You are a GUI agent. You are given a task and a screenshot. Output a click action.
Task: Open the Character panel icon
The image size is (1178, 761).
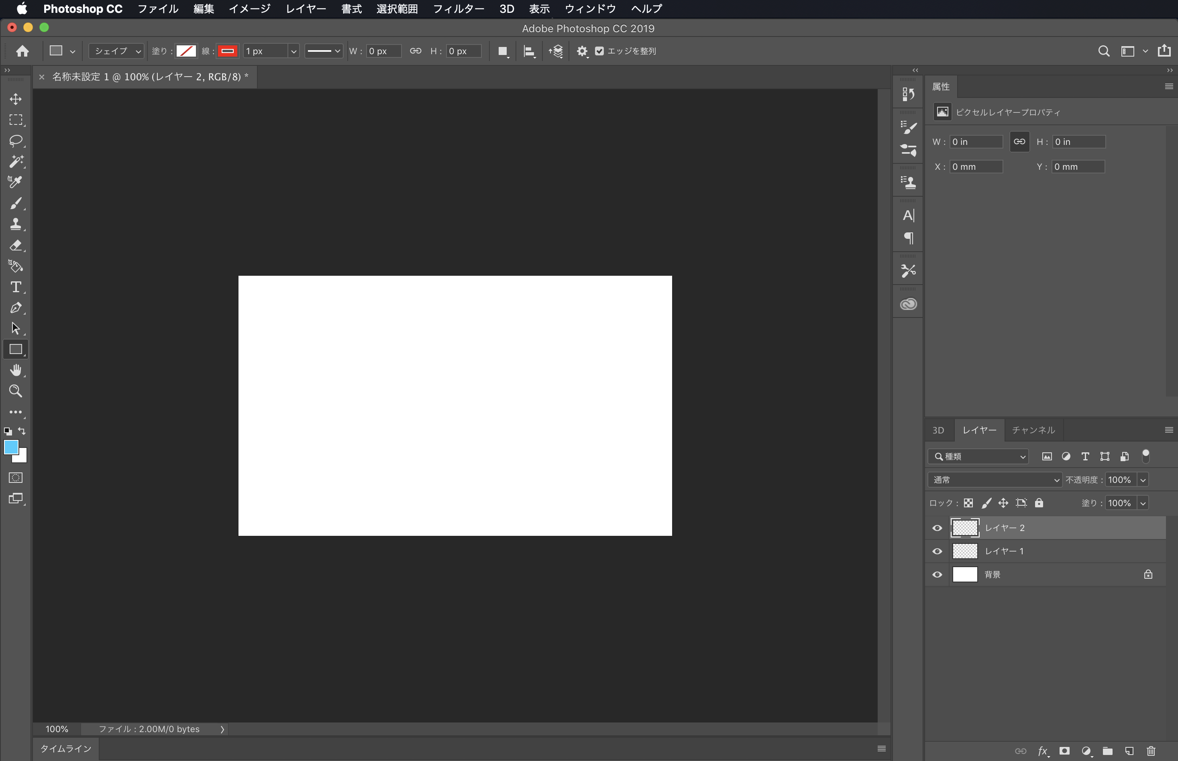pyautogui.click(x=908, y=216)
